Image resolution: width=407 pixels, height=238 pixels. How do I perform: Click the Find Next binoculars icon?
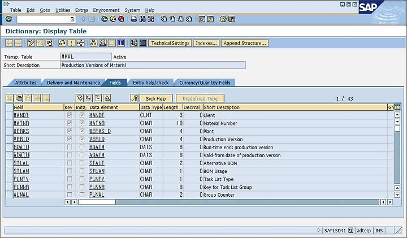(x=151, y=19)
